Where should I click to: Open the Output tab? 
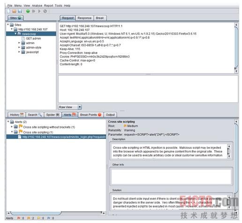click(x=110, y=115)
